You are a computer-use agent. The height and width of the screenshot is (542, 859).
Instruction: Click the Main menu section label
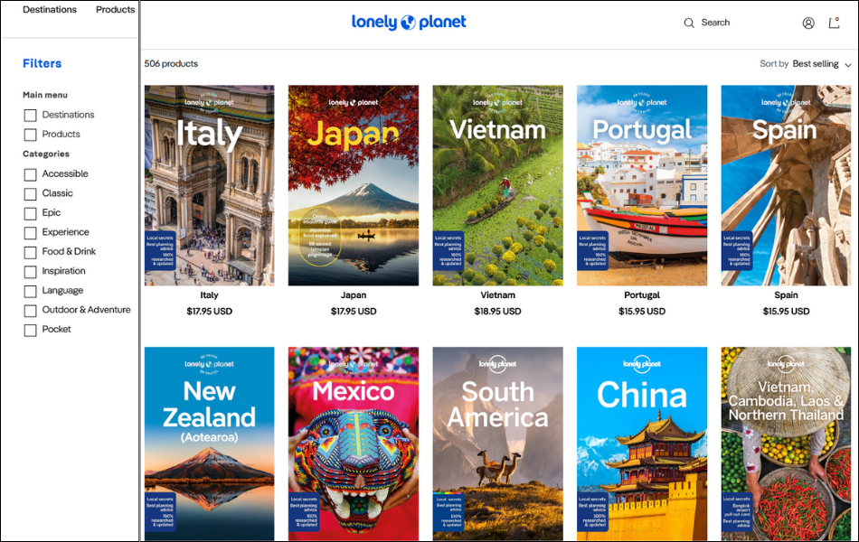click(x=45, y=95)
